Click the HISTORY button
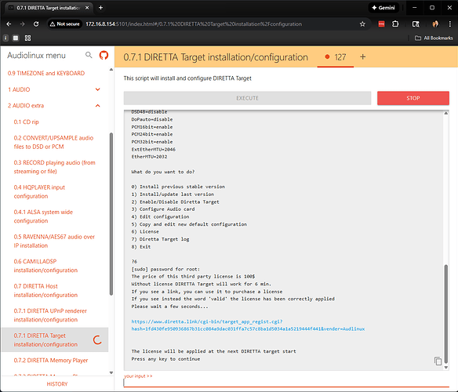This screenshot has height=392, width=458. click(x=57, y=384)
